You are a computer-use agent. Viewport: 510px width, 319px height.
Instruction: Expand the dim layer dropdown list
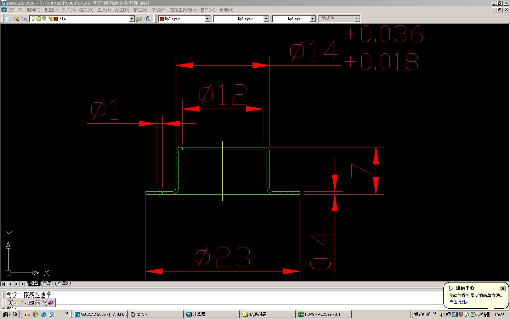(131, 19)
